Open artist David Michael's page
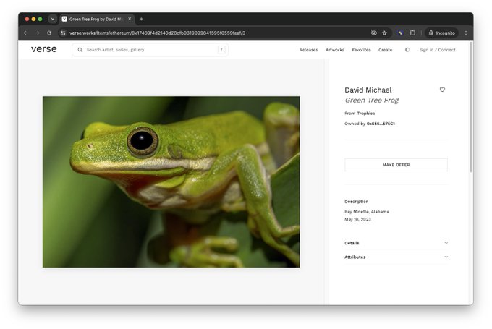492x329 pixels. click(x=368, y=90)
